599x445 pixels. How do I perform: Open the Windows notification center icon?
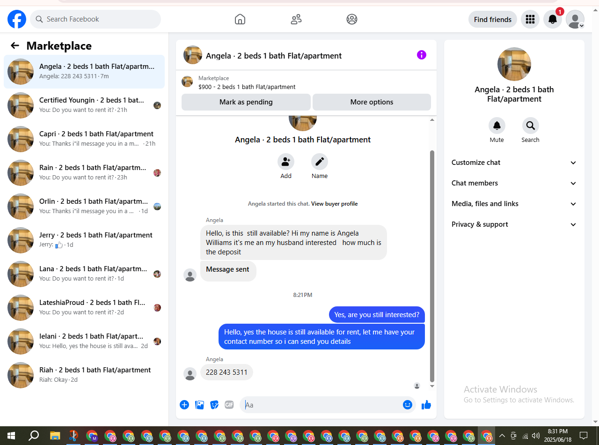tap(584, 436)
